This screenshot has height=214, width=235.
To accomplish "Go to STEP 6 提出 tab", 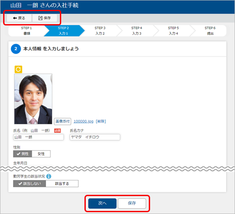I will point(210,31).
